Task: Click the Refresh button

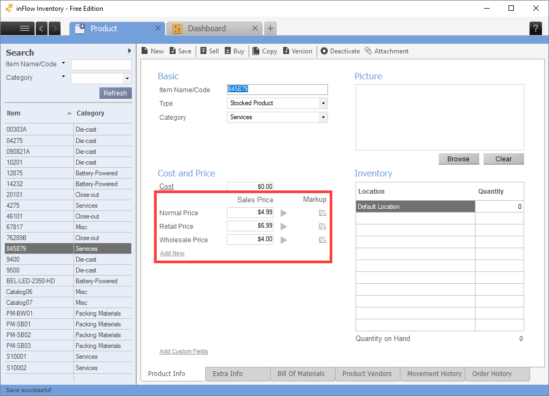Action: [115, 93]
